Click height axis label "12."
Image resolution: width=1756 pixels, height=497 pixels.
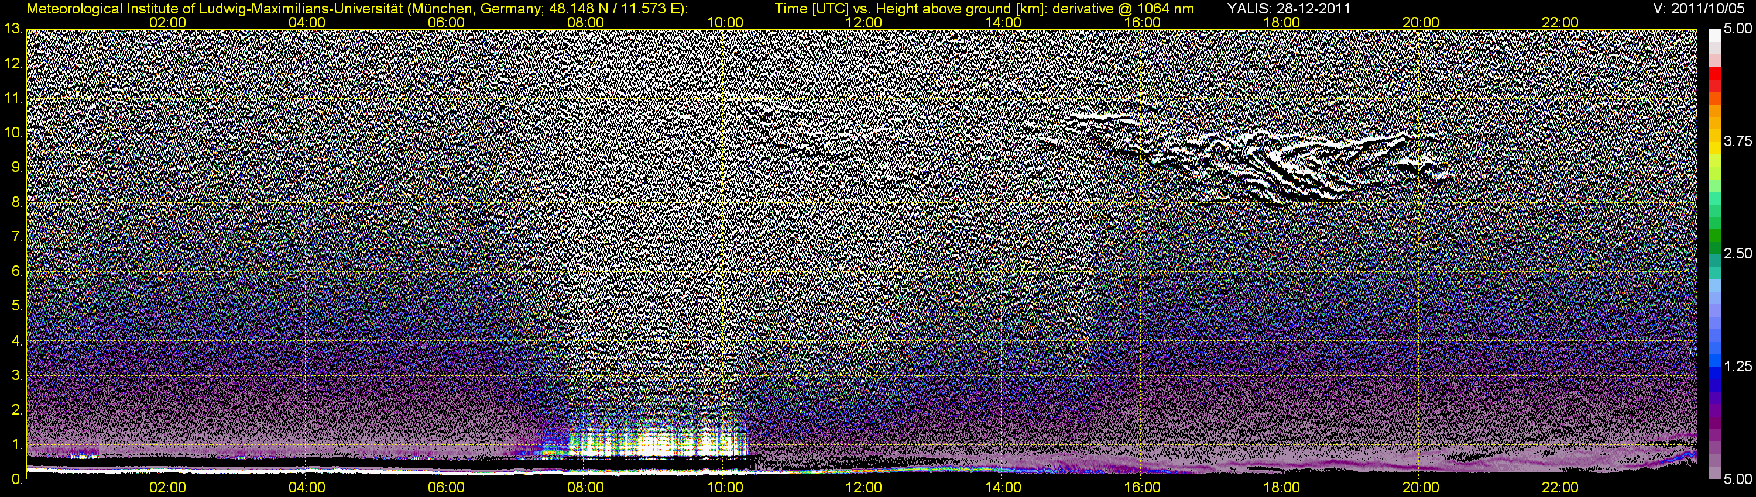[13, 64]
